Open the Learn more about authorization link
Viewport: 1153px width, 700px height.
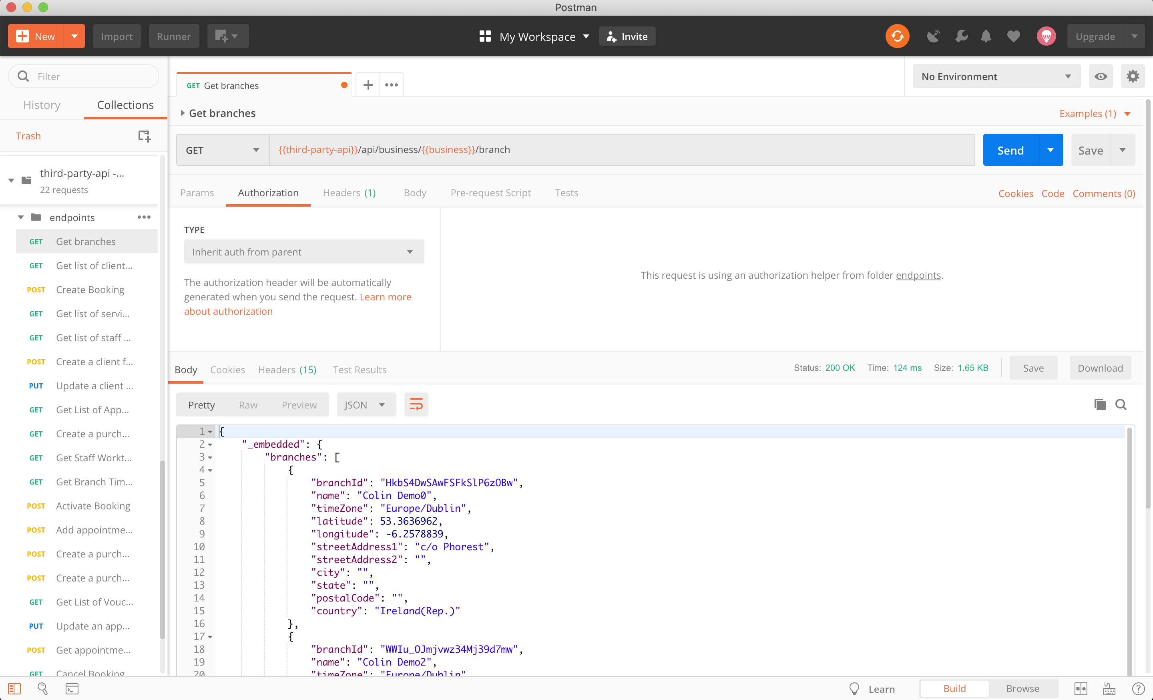(385, 297)
